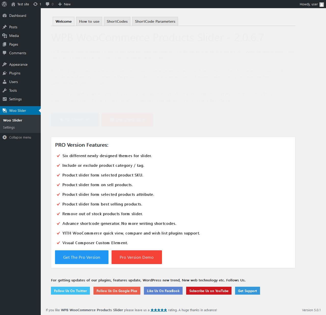
Task: Click the Dashboard gauge icon
Action: pos(5,16)
